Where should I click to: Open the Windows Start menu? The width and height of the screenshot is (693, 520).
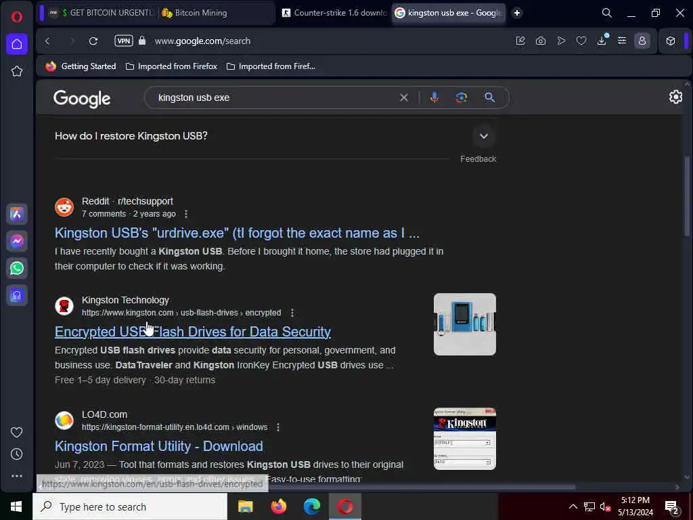(x=16, y=506)
